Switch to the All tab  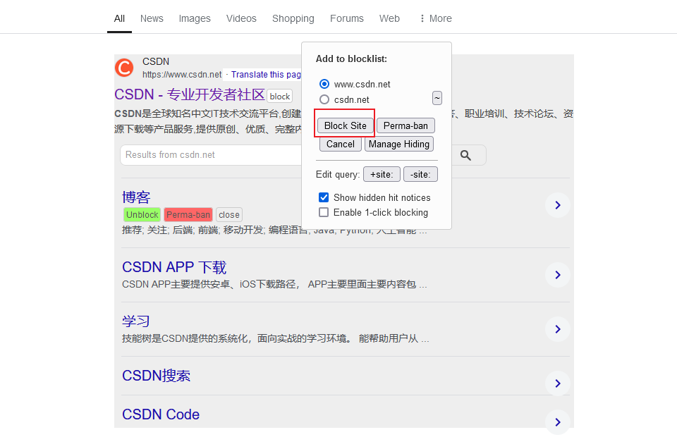[119, 18]
